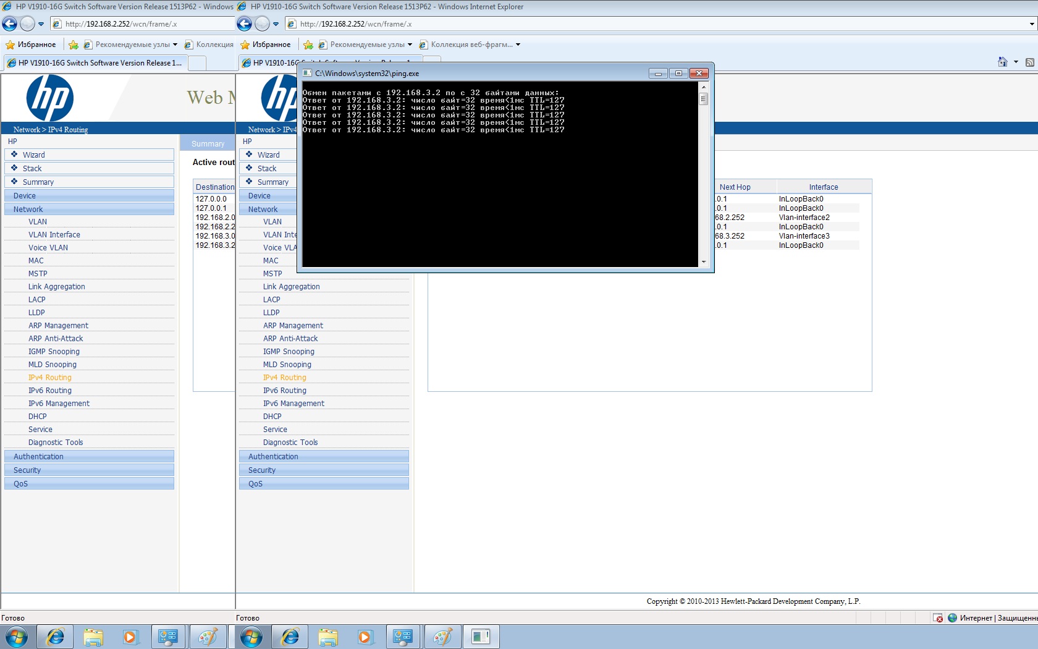The height and width of the screenshot is (649, 1038).
Task: Click Next Hop column header
Action: (735, 187)
